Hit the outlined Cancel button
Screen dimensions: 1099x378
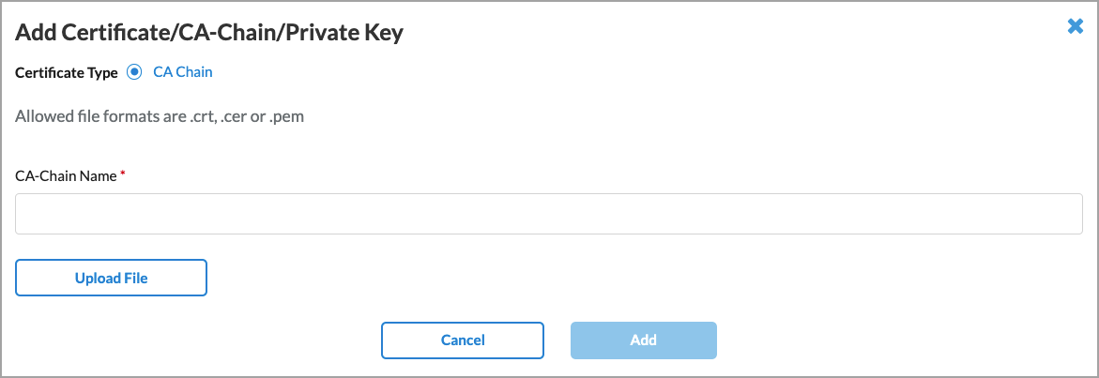[463, 340]
